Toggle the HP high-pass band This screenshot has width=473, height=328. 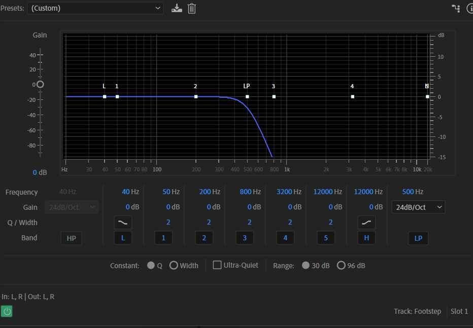[x=71, y=238]
